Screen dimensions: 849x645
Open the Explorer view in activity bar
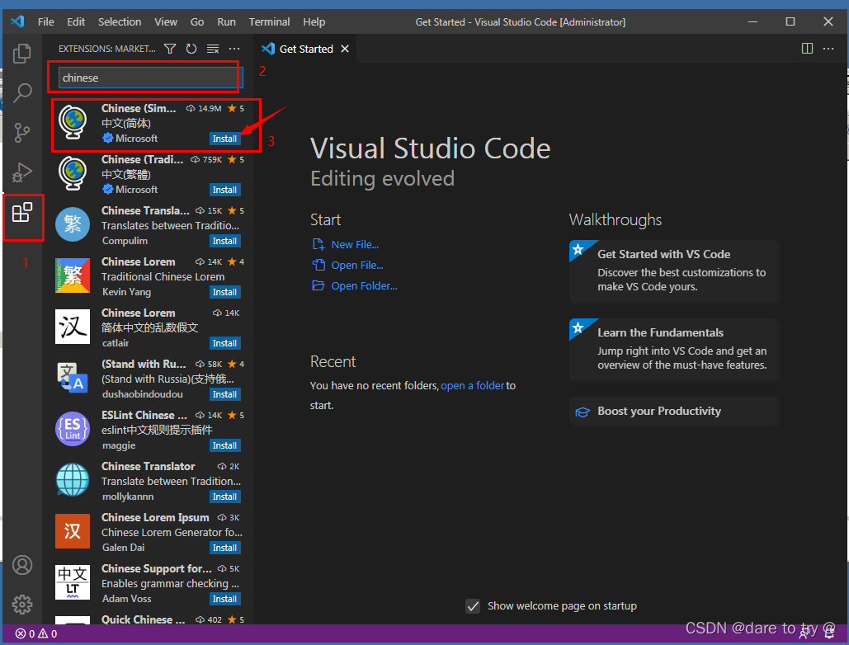click(22, 54)
